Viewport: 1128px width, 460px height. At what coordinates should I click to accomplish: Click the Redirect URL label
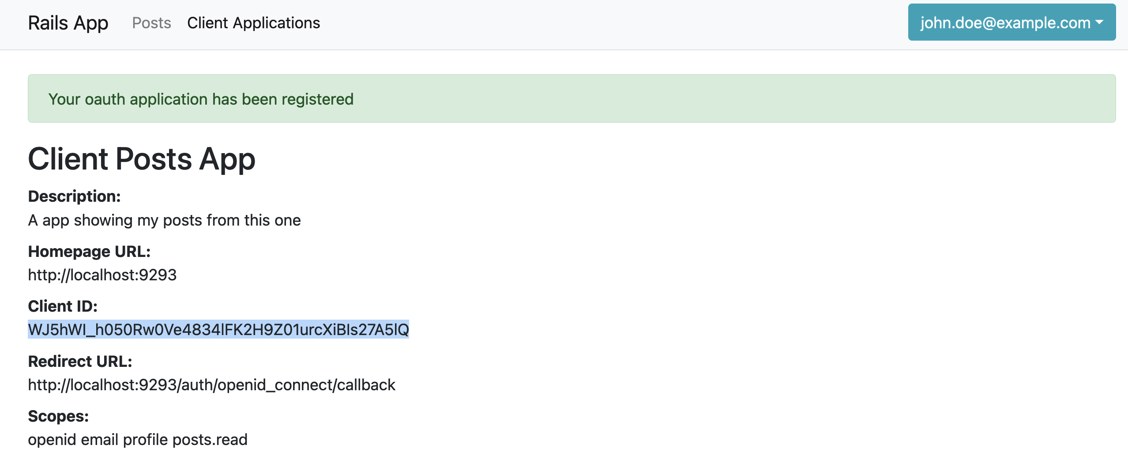[80, 362]
